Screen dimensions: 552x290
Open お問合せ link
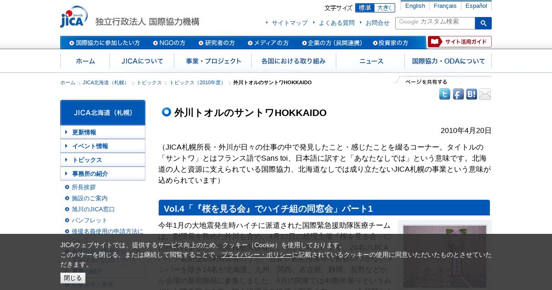(x=377, y=23)
